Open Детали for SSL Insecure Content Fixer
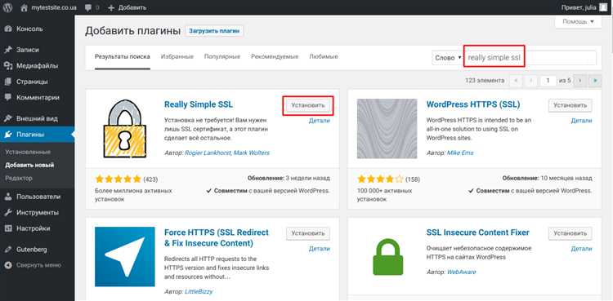The image size is (613, 301). point(582,249)
